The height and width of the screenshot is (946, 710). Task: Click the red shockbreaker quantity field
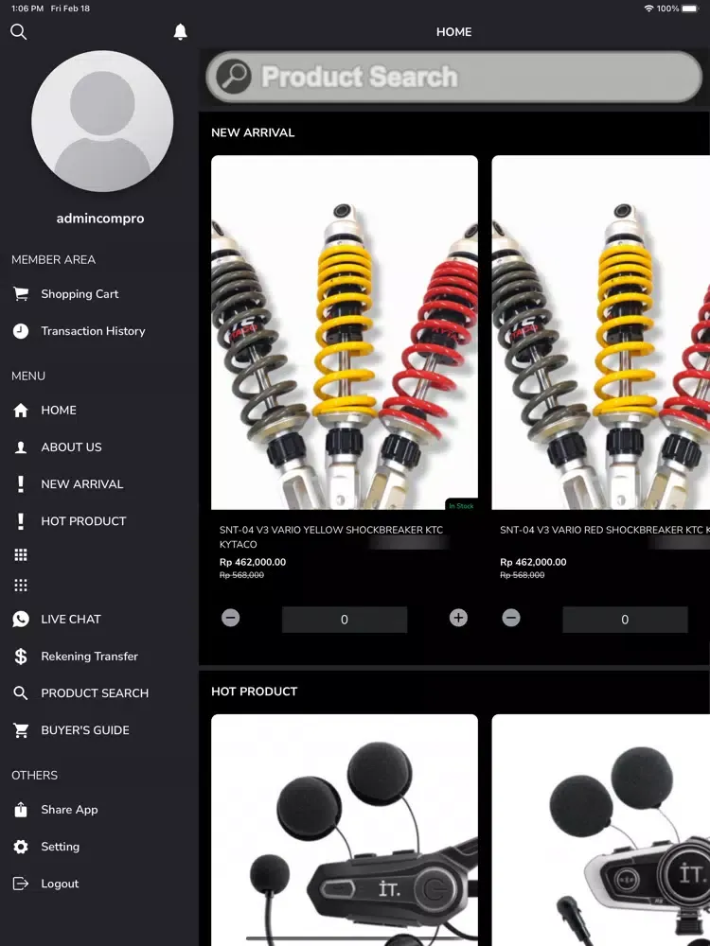tap(625, 620)
